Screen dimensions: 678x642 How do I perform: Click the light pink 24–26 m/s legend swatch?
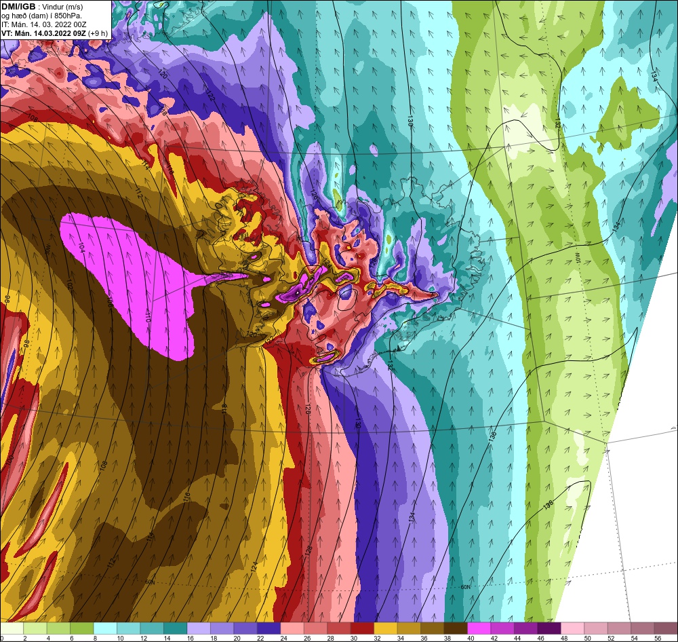click(x=292, y=628)
